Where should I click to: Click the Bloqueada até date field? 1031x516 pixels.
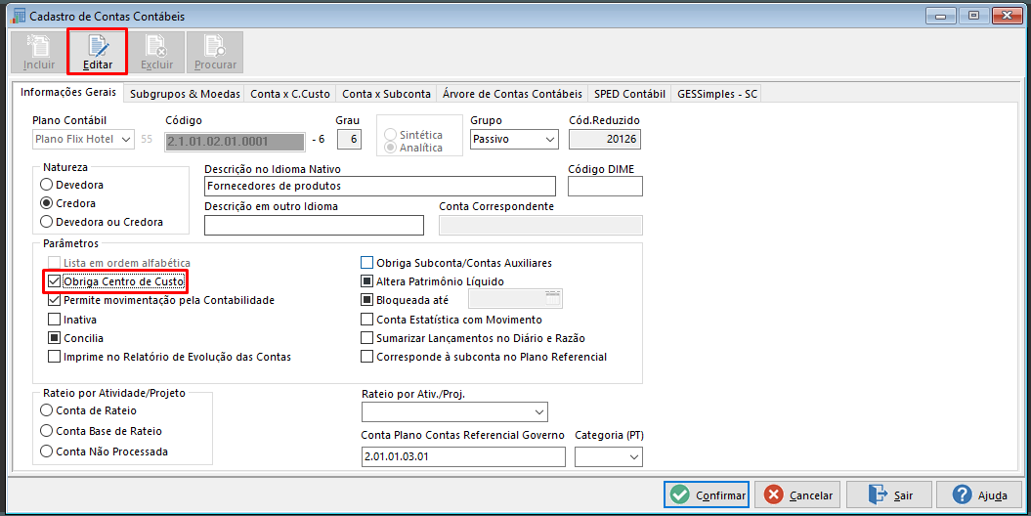click(515, 299)
